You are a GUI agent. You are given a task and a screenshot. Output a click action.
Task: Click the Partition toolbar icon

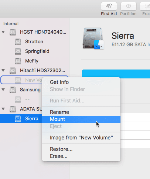129,6
